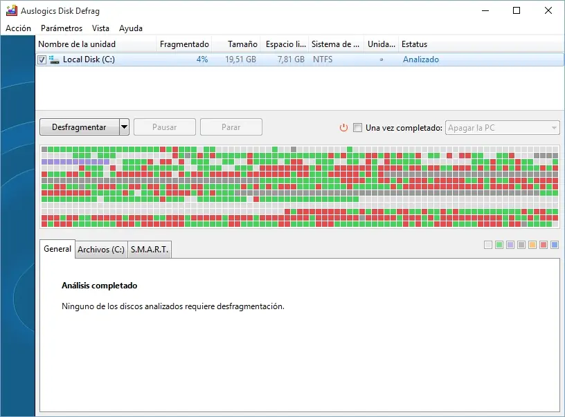Click the 'Unida...' column header
The width and height of the screenshot is (565, 417).
point(382,44)
